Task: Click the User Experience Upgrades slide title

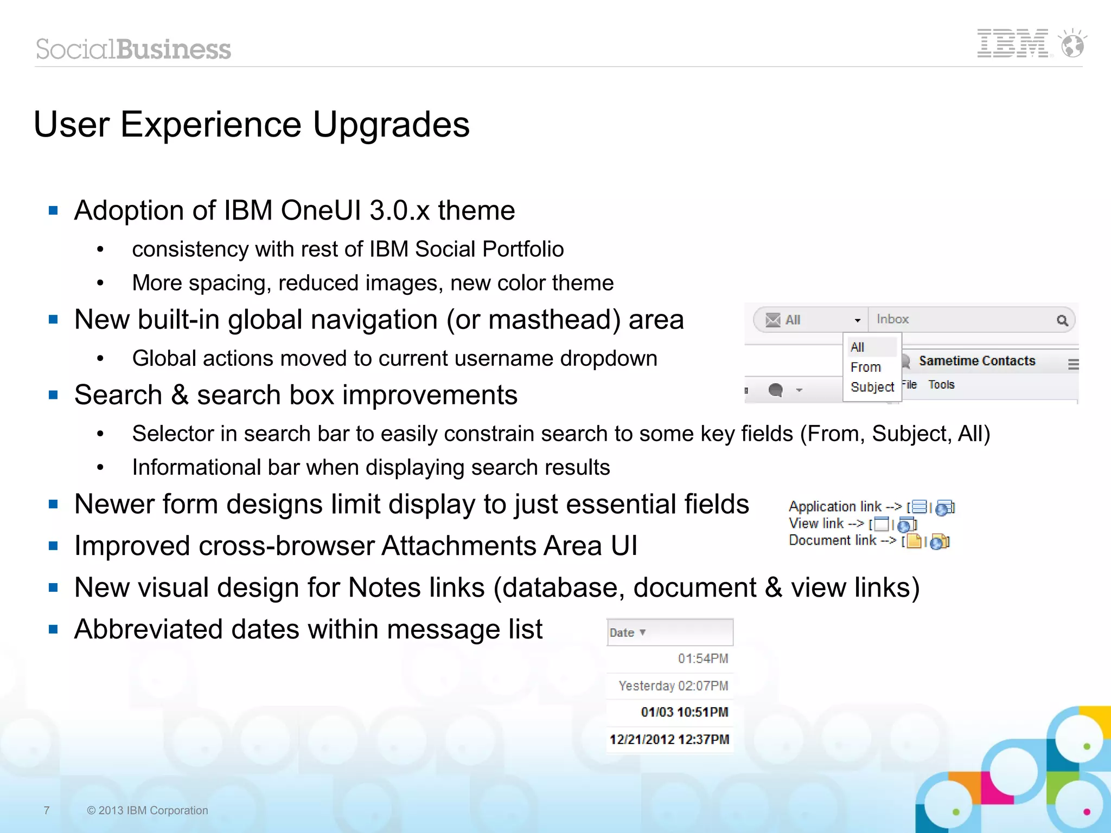Action: 252,125
